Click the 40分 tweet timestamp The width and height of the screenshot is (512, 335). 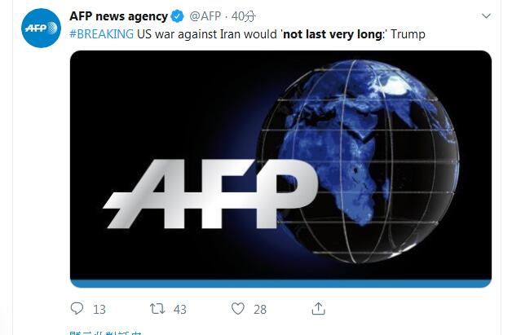244,16
